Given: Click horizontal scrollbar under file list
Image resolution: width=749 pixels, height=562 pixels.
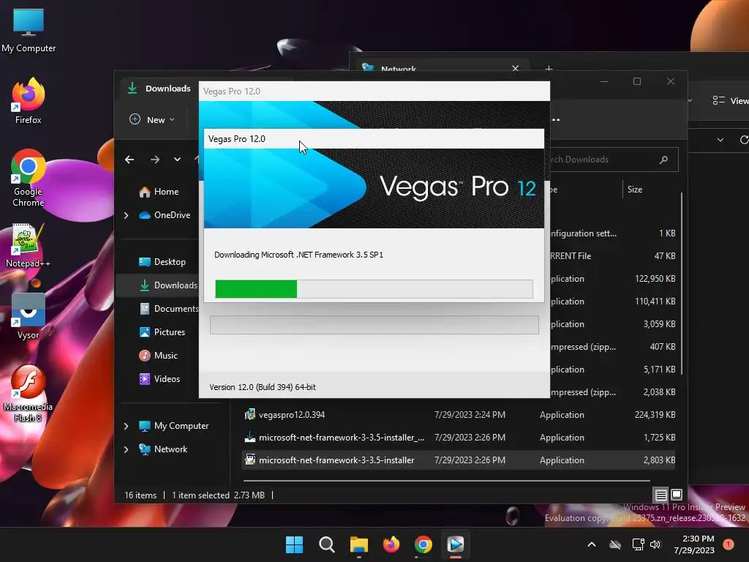Looking at the screenshot, I should click(447, 481).
